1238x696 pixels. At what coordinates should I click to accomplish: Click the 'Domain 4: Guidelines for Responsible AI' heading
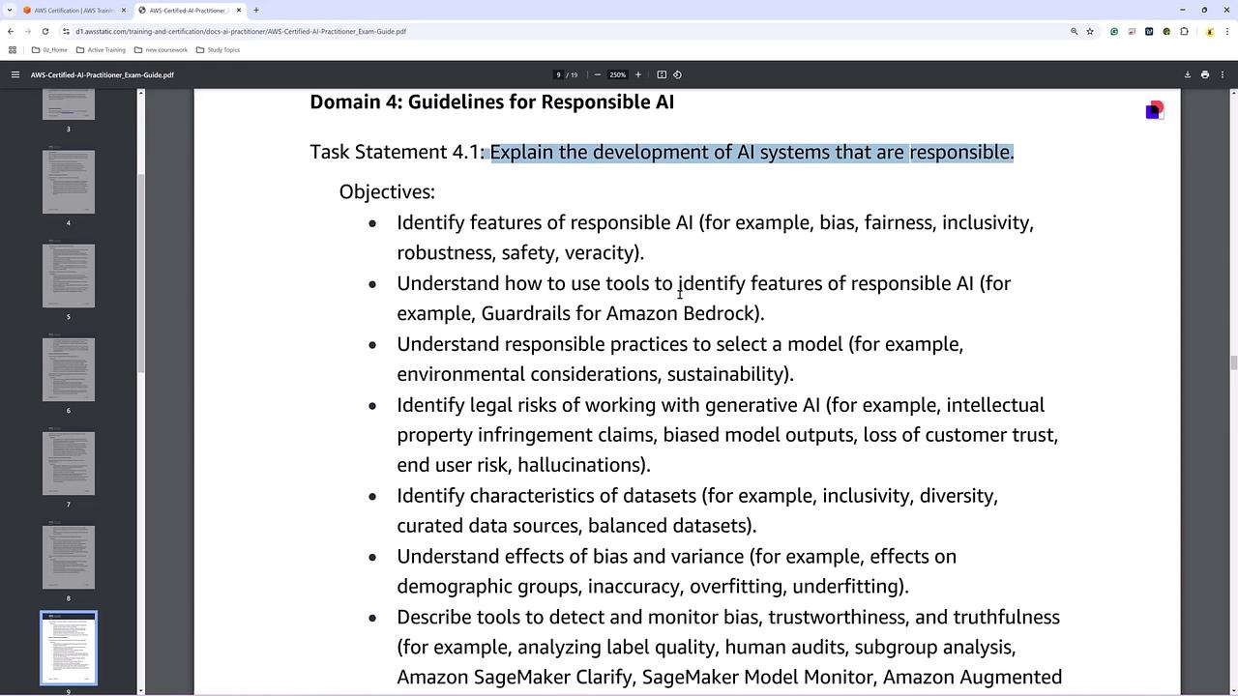pos(491,102)
